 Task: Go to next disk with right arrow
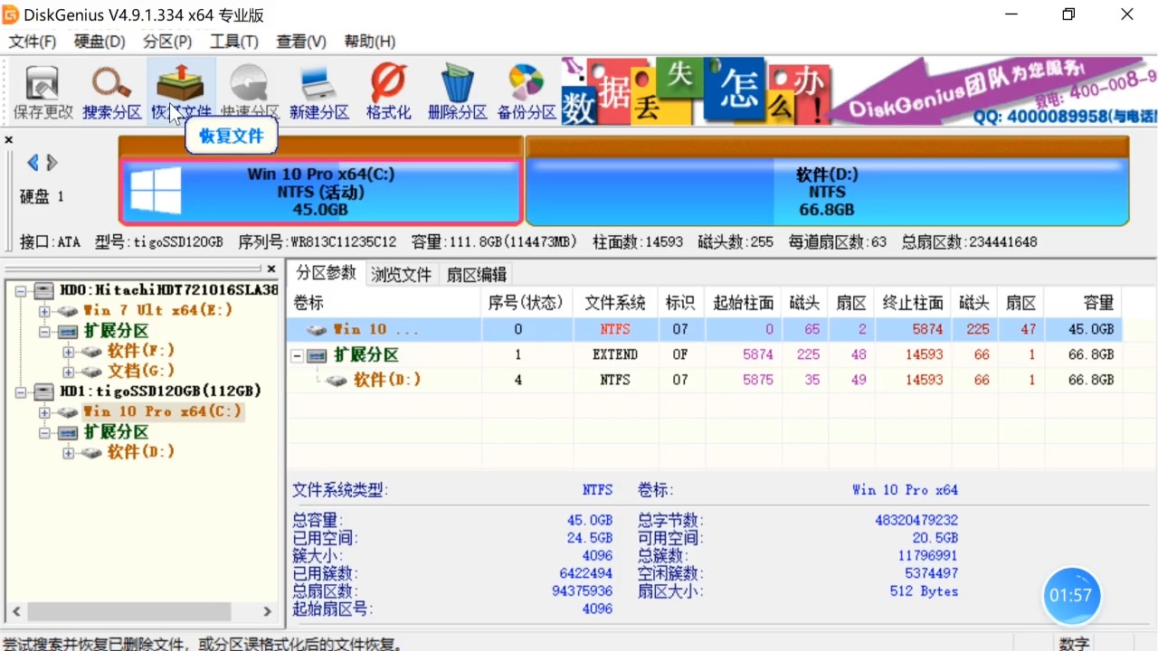[x=52, y=163]
